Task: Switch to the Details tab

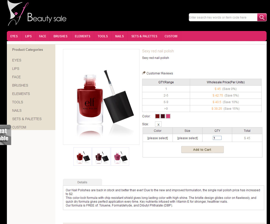Action: click(82, 182)
